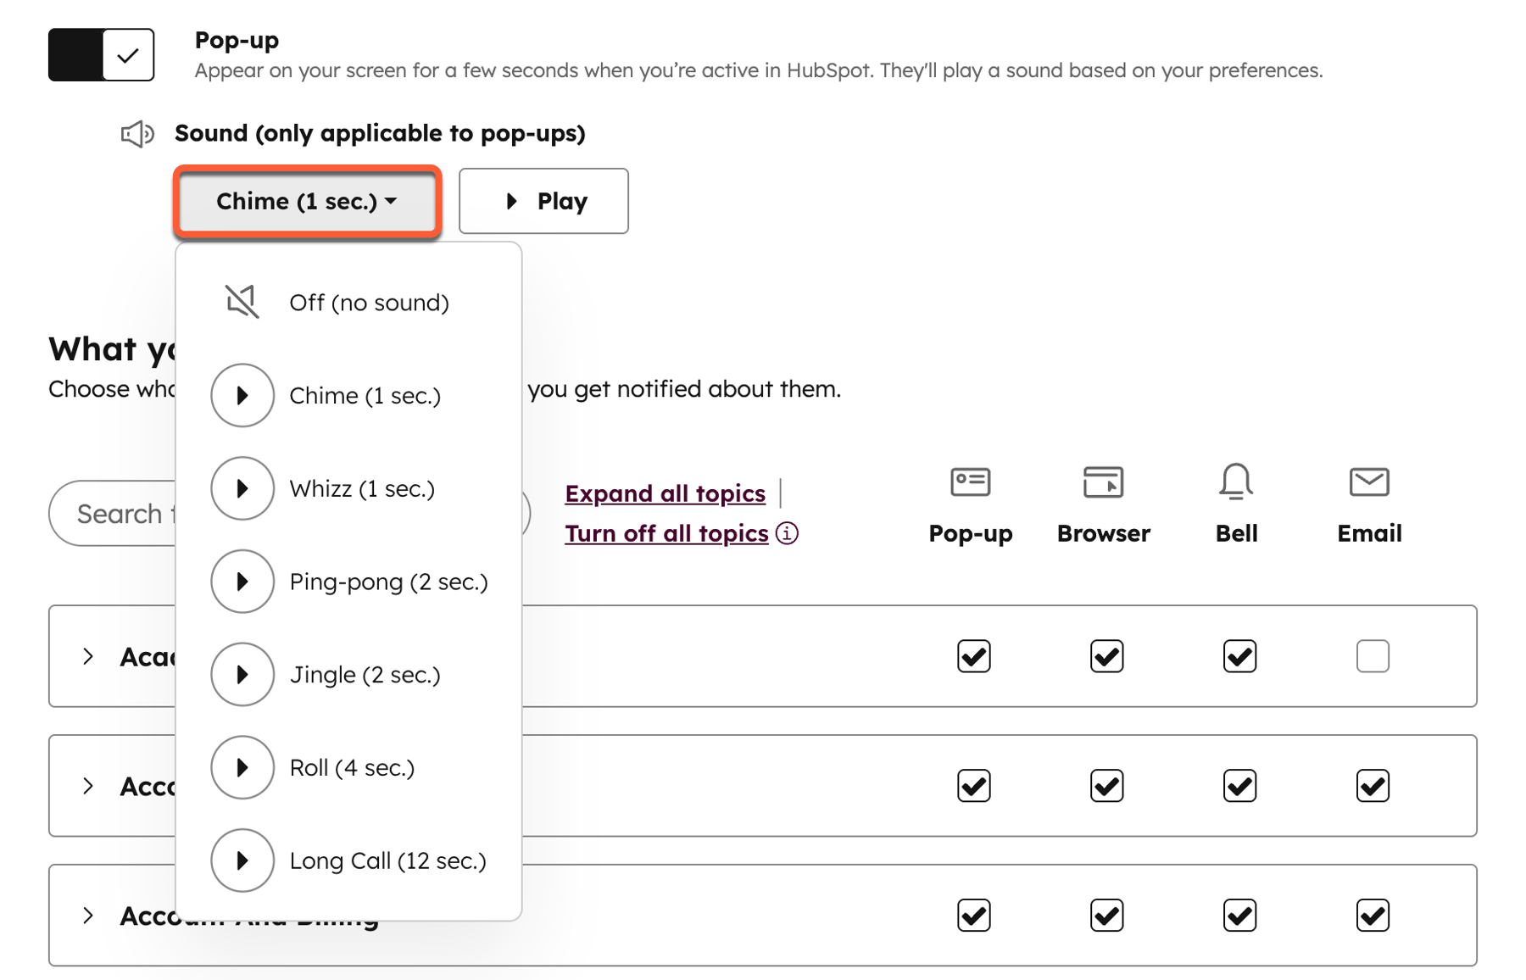This screenshot has width=1526, height=980.
Task: Select Off (no sound) option
Action: (348, 303)
